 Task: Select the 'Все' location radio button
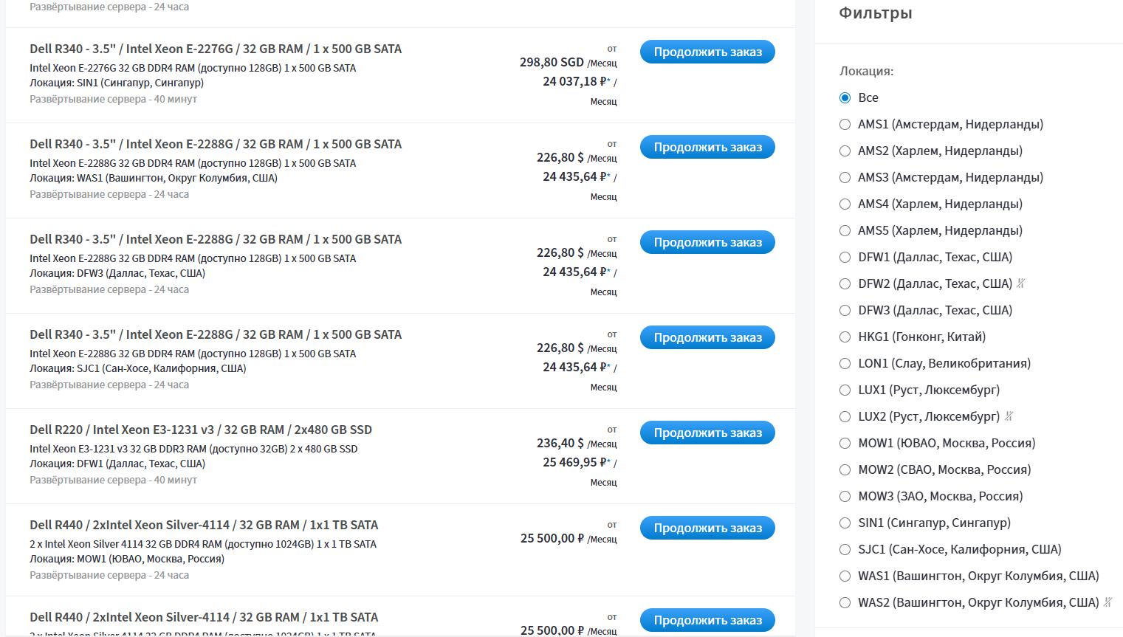845,98
